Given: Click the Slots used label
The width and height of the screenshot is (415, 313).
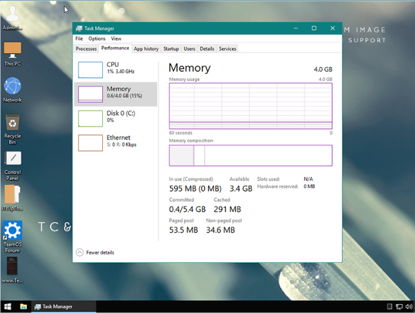Looking at the screenshot, I should [269, 179].
